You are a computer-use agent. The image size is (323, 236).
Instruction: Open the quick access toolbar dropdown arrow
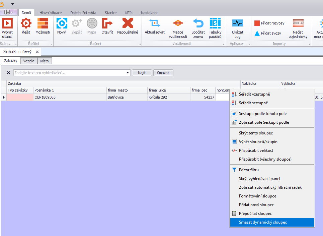coord(13,4)
